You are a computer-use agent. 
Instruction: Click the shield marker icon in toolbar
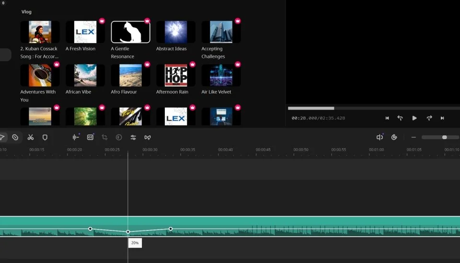(x=45, y=137)
